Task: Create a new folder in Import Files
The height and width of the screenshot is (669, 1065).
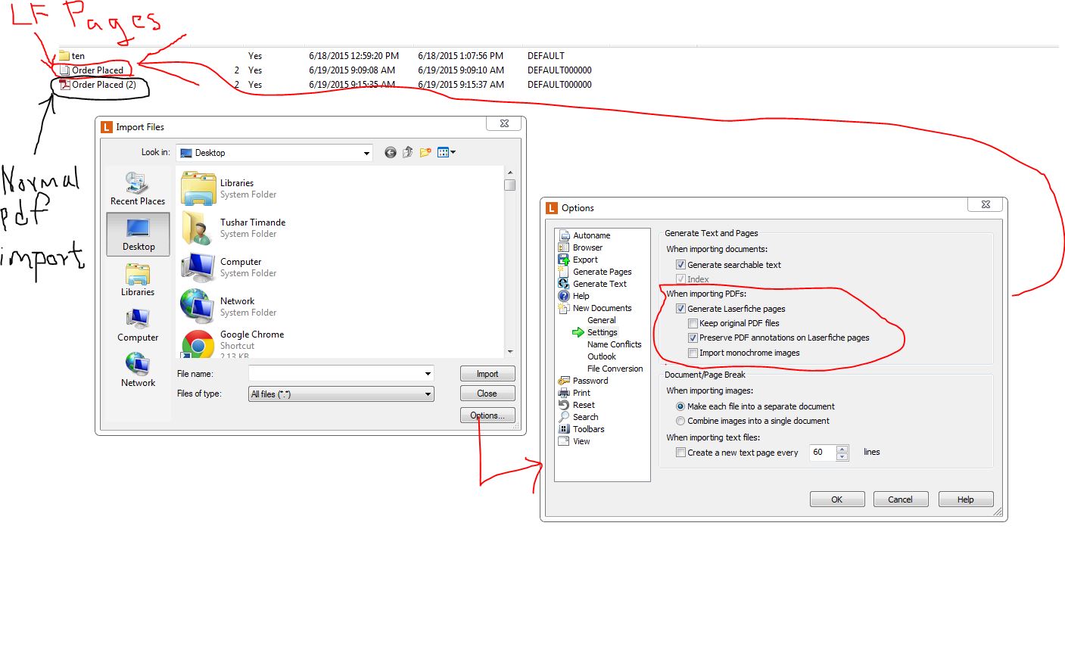Action: point(425,152)
